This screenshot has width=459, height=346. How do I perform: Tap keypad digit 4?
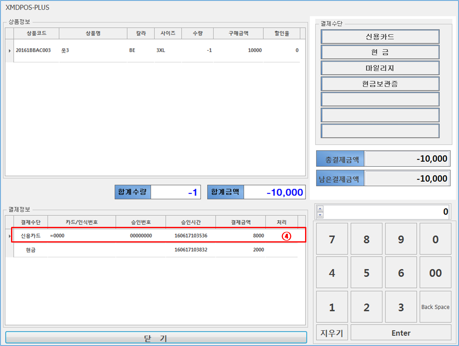332,273
